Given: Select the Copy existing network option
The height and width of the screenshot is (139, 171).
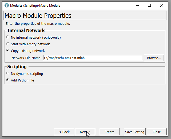Looking at the screenshot, I should tap(8, 51).
